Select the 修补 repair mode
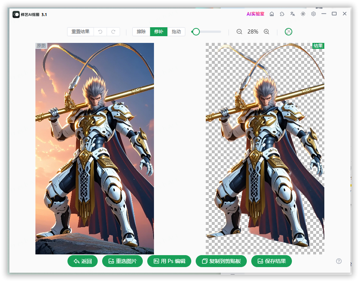 (x=159, y=32)
